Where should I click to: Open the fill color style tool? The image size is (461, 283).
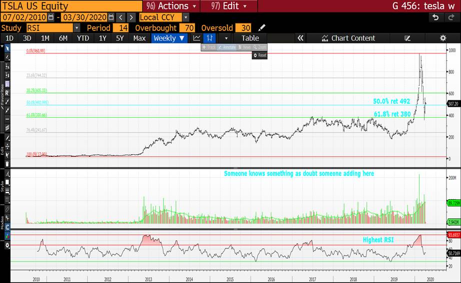pos(7,182)
